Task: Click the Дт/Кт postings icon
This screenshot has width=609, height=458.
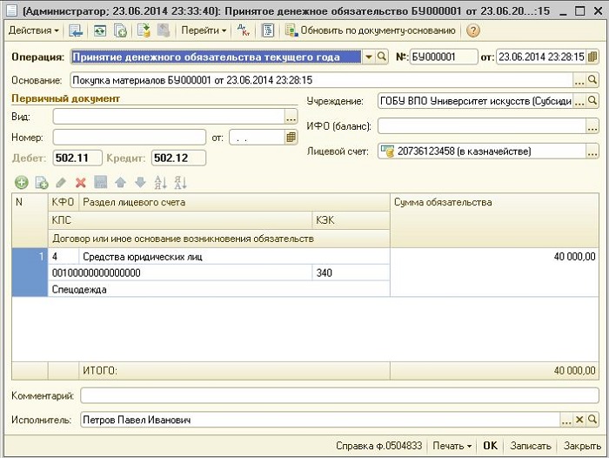Action: [x=244, y=30]
